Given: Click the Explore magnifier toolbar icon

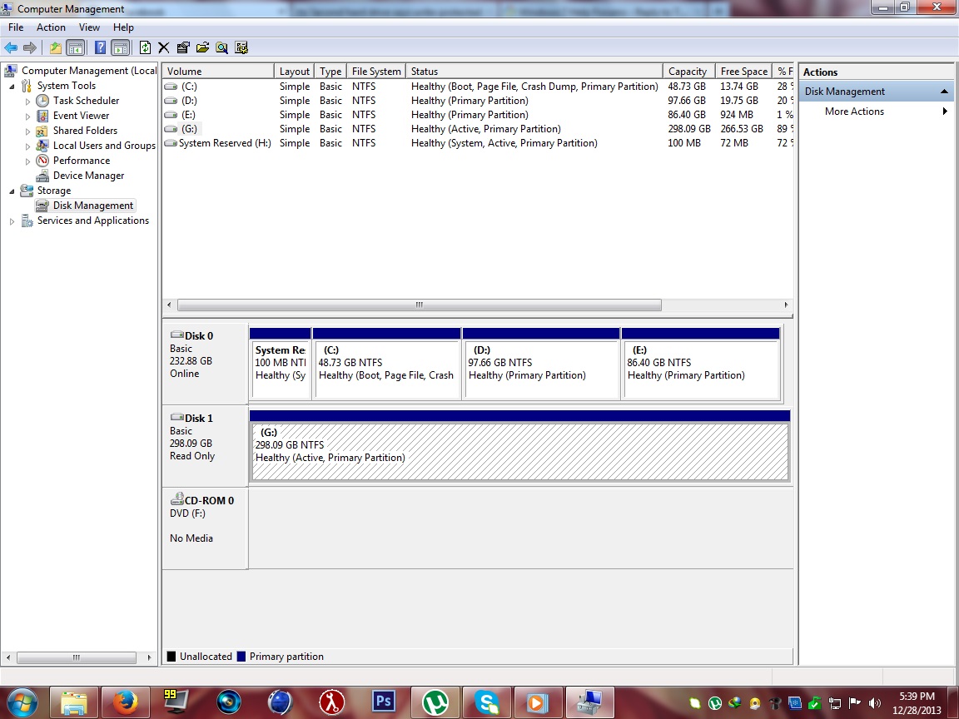Looking at the screenshot, I should pos(222,47).
